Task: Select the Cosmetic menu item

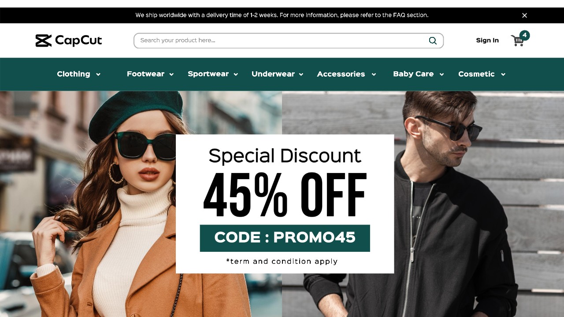Action: (x=476, y=74)
